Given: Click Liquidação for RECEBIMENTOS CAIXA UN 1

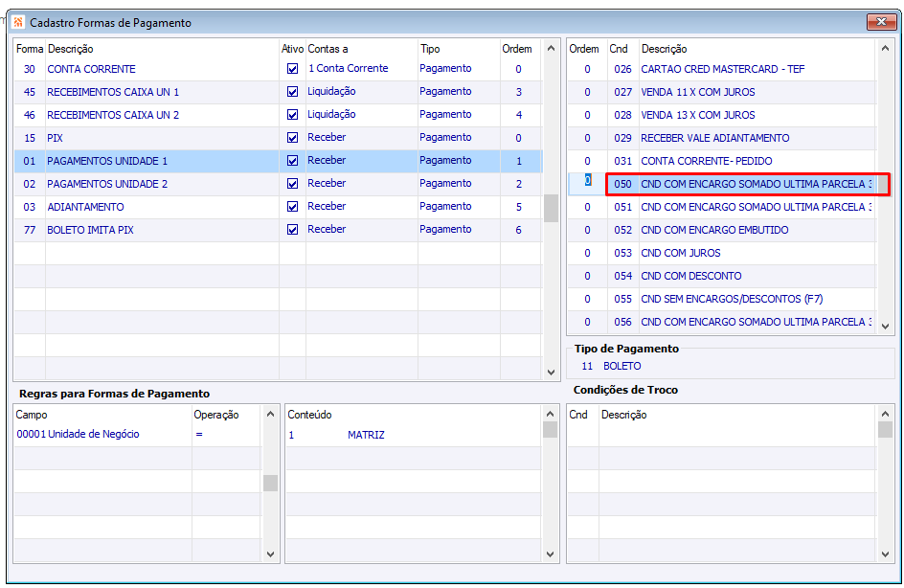Looking at the screenshot, I should (331, 91).
